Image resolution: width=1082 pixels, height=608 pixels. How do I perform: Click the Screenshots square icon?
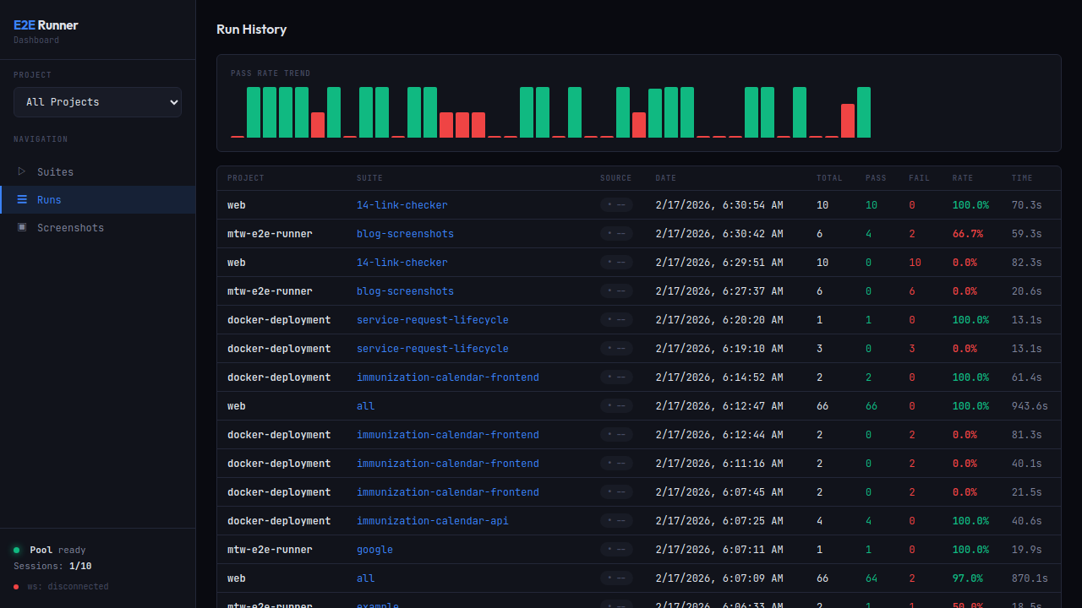tap(22, 227)
